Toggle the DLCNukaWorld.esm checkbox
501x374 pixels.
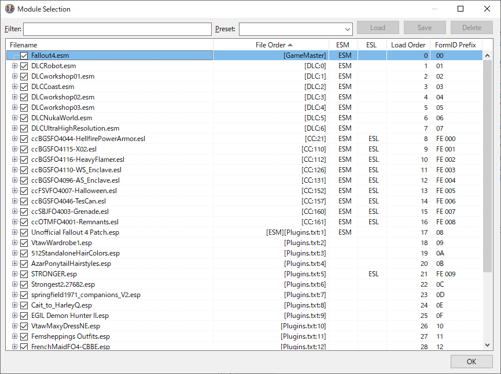coord(24,118)
